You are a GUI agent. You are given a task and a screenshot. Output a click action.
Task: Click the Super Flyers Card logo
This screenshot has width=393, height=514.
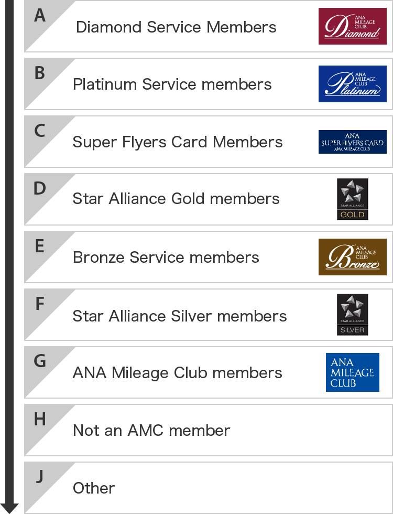click(352, 142)
